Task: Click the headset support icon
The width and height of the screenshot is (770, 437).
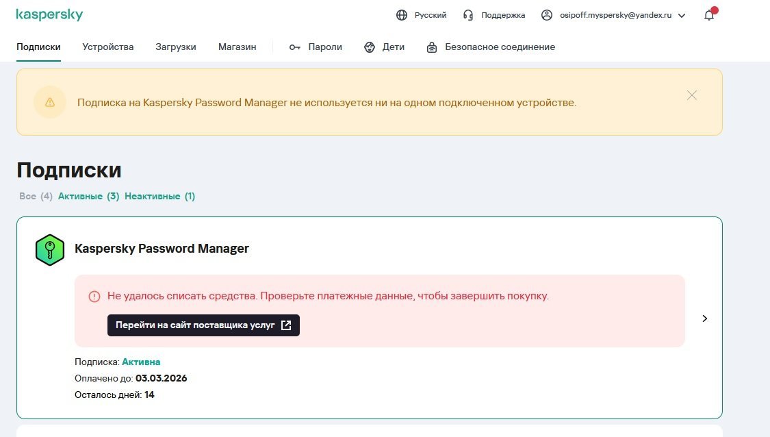Action: click(x=468, y=15)
